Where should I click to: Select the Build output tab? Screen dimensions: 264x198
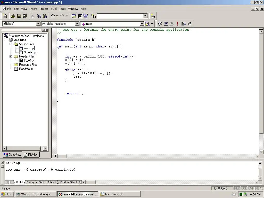click(19, 182)
